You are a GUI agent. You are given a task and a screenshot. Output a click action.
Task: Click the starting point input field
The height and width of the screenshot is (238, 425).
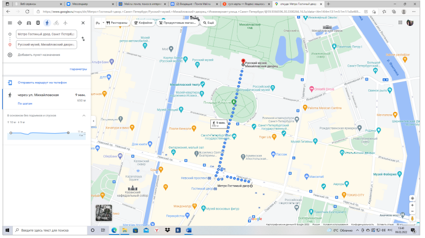[x=46, y=34]
